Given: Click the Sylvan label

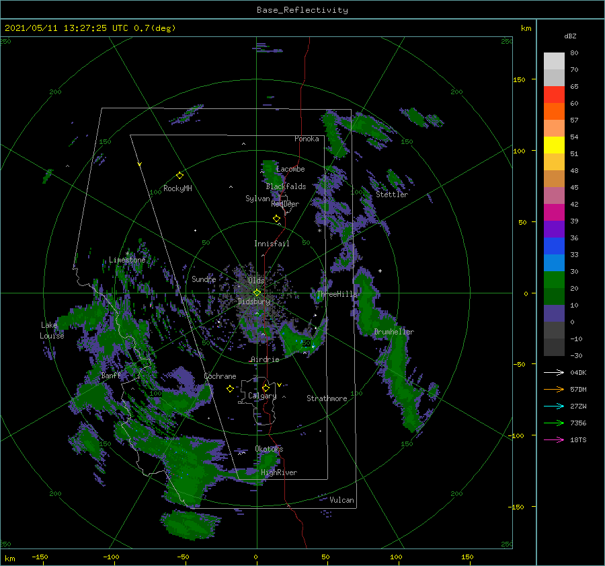Looking at the screenshot, I should 257,199.
